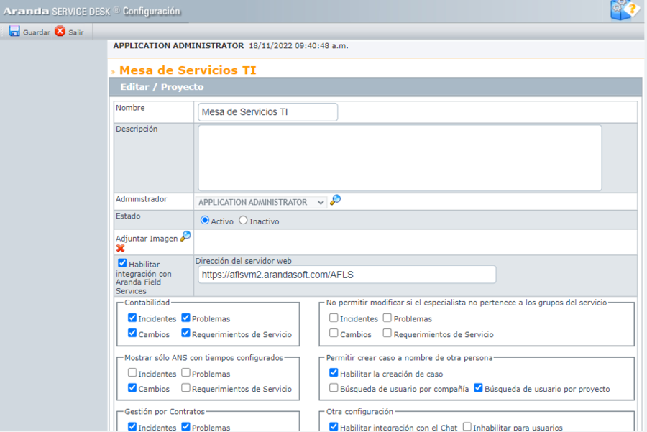
Task: Open the help cube icon at top right
Action: click(625, 9)
